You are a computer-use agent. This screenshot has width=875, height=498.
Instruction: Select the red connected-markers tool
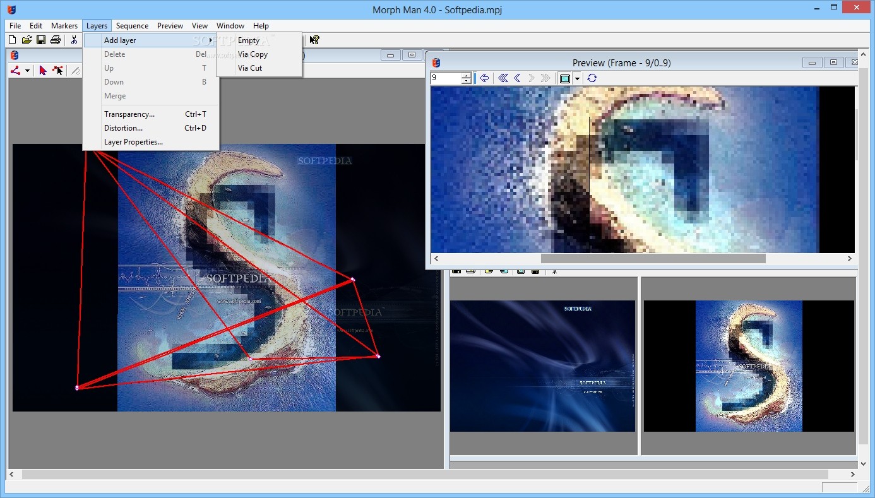[16, 71]
